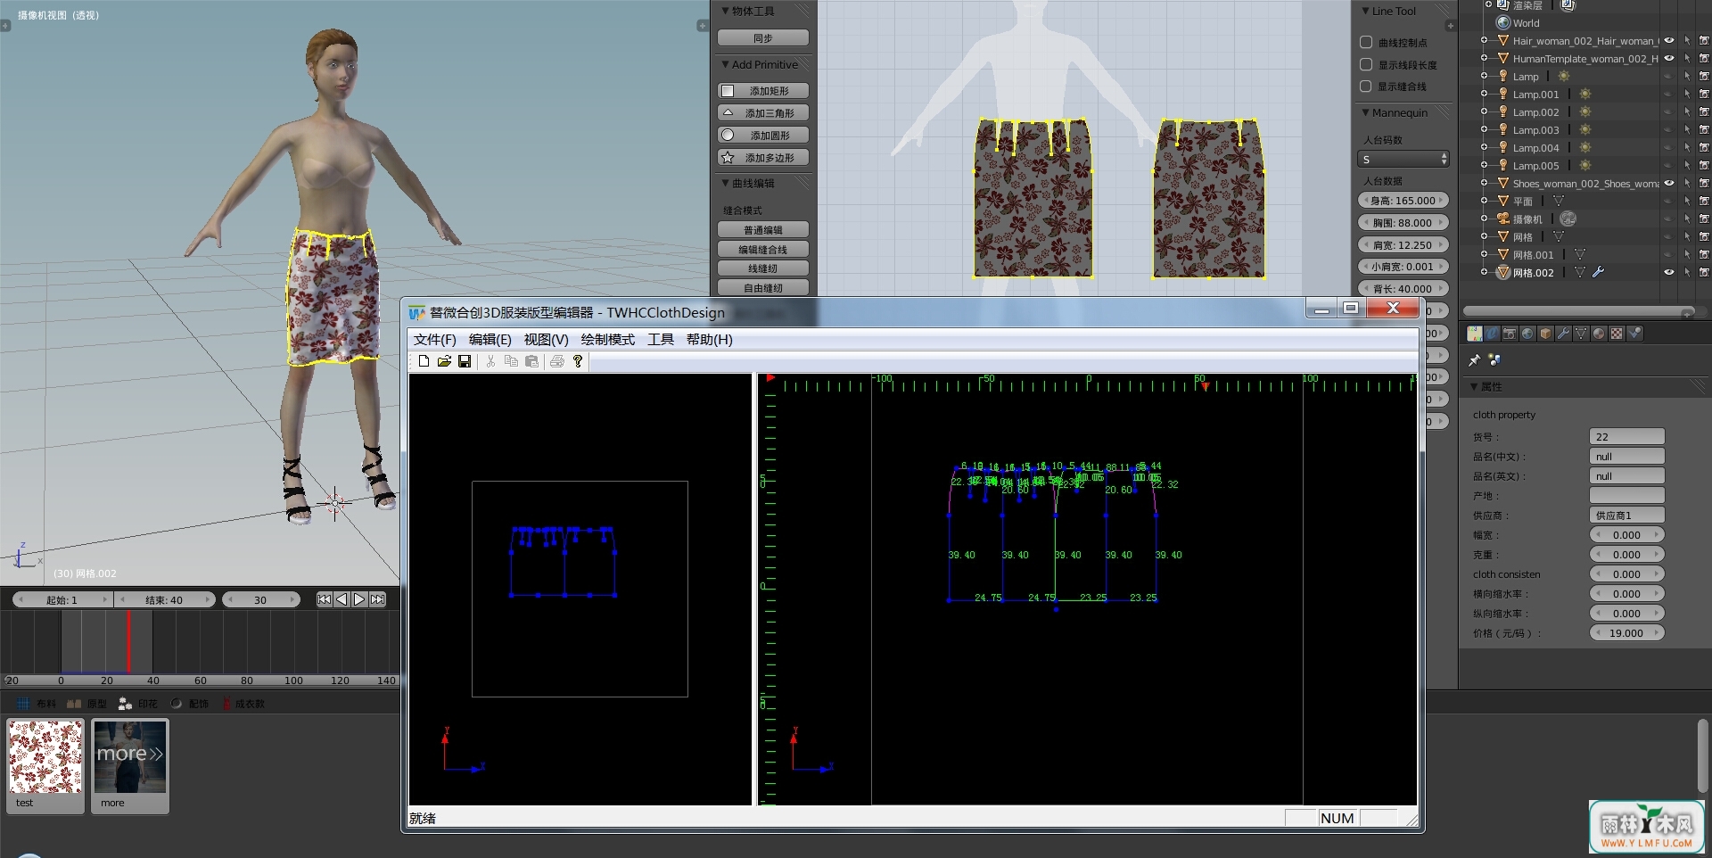Viewport: 1712px width, 858px height.
Task: Click the 编辑缝合线 button
Action: tap(763, 250)
